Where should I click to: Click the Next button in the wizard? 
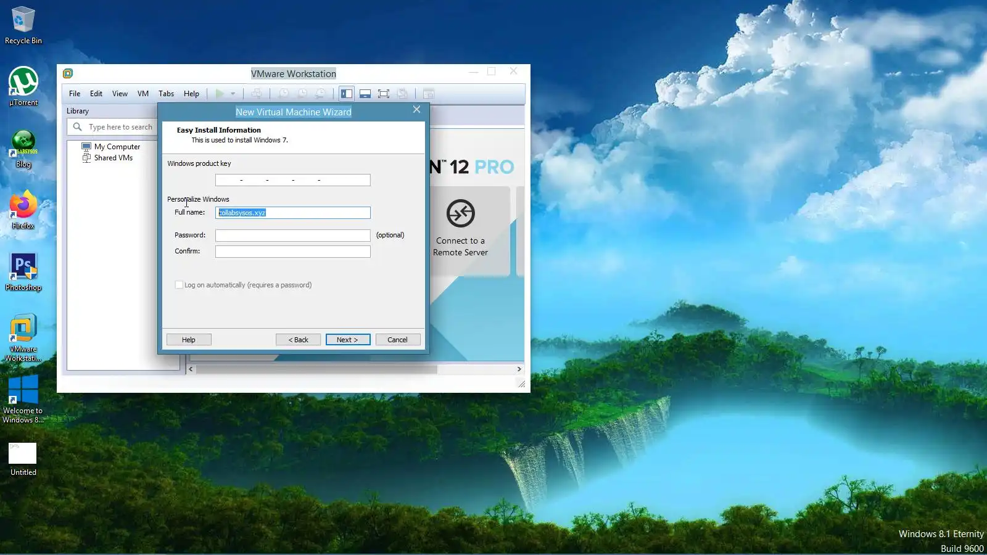(348, 340)
